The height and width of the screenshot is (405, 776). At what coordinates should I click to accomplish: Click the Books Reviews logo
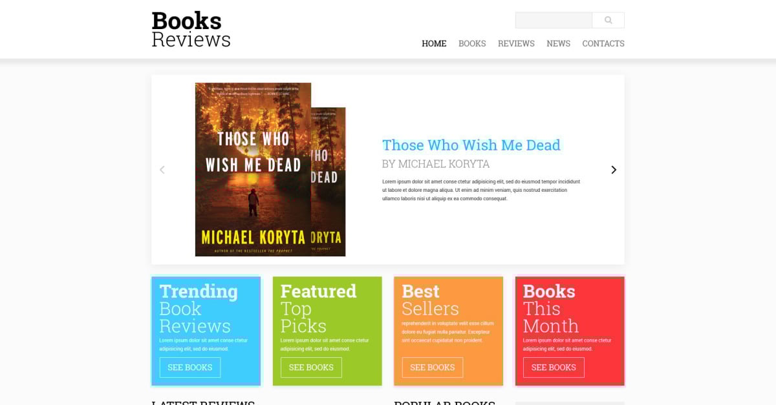point(191,30)
